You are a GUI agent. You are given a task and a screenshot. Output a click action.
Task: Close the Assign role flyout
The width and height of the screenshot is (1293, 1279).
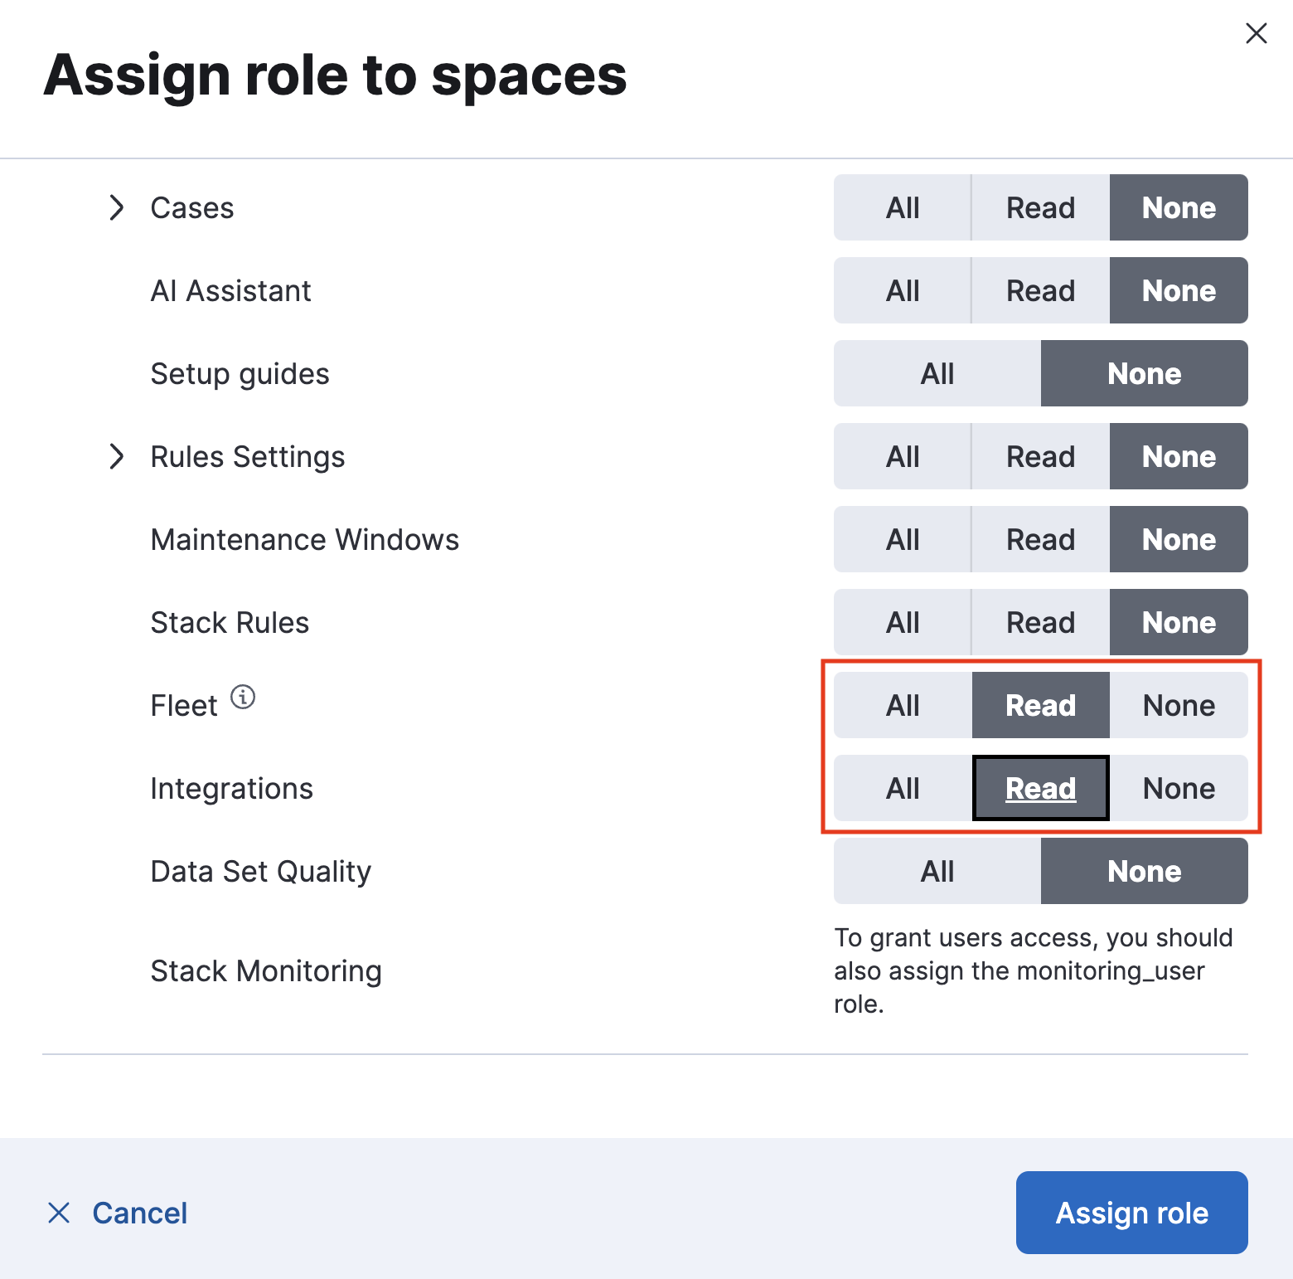pos(1256,34)
